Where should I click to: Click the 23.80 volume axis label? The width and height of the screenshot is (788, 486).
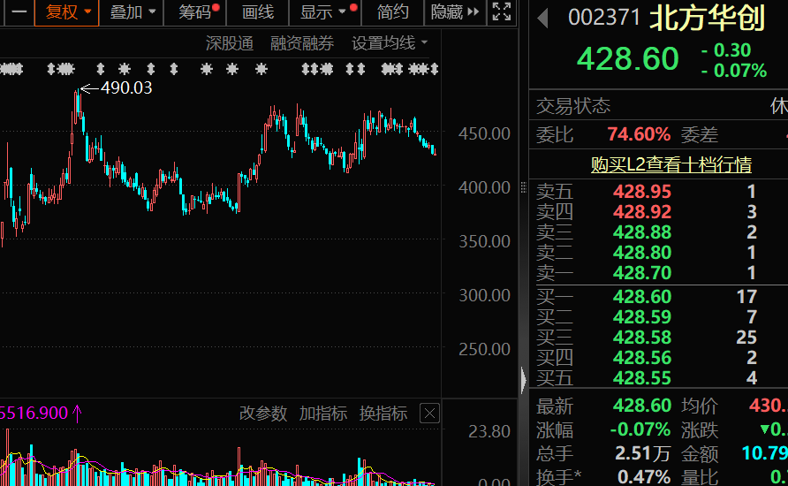pyautogui.click(x=489, y=432)
